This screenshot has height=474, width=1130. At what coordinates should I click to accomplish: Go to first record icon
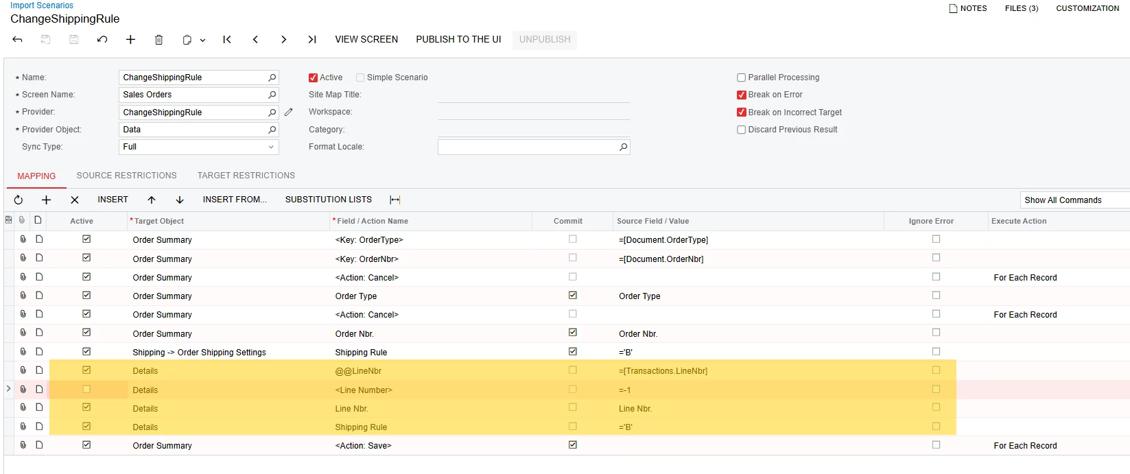(x=227, y=40)
